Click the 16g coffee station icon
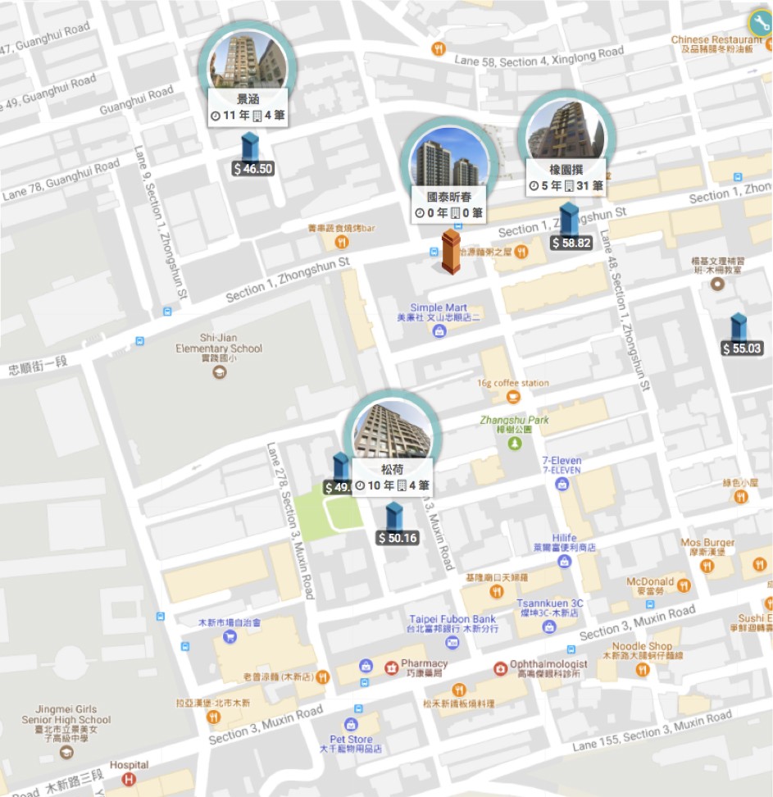The height and width of the screenshot is (797, 773). click(513, 397)
